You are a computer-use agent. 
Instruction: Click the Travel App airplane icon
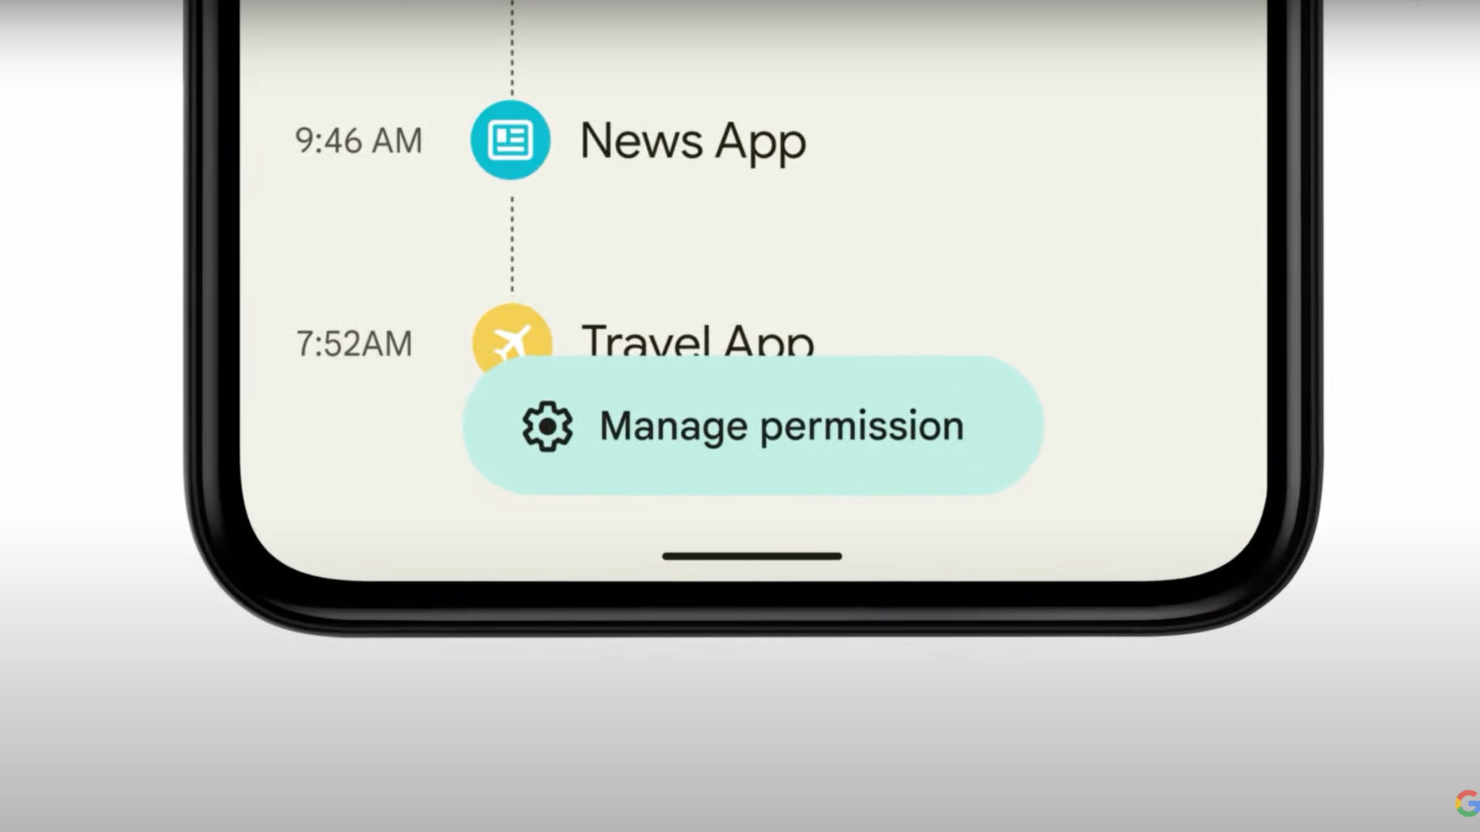[513, 342]
